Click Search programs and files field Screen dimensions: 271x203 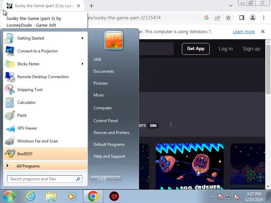[x=45, y=179]
